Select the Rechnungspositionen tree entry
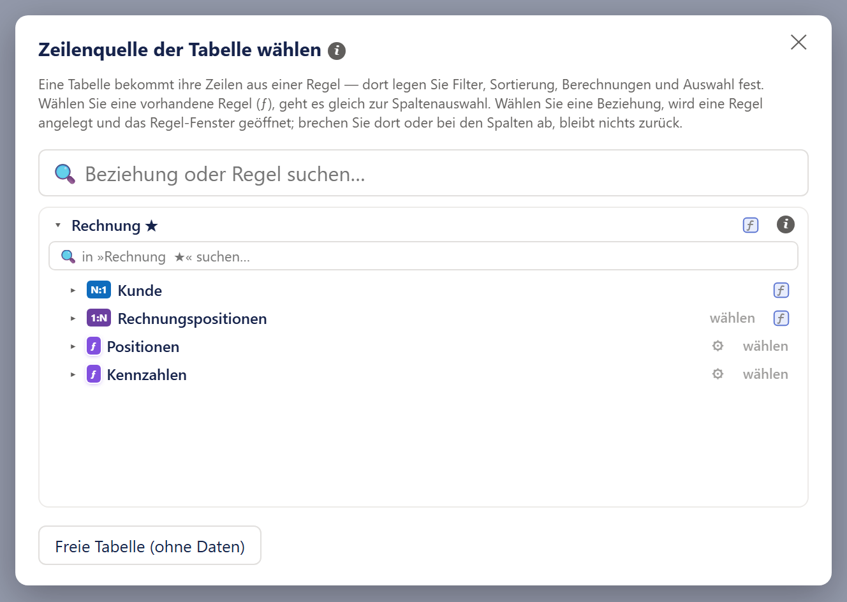This screenshot has width=847, height=602. [x=192, y=319]
